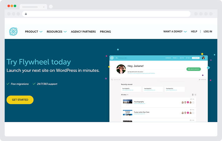Open the HELP link in the header
The height and width of the screenshot is (141, 222).
(x=194, y=31)
